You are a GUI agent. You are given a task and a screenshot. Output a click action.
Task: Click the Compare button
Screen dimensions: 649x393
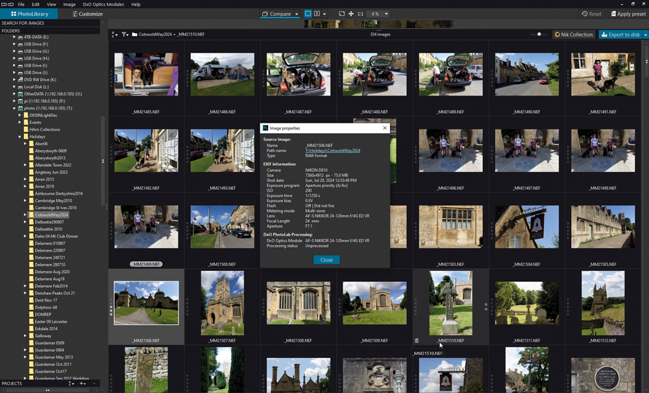(276, 14)
